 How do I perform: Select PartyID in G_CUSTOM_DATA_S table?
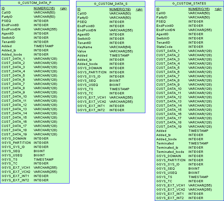[x=83, y=18]
